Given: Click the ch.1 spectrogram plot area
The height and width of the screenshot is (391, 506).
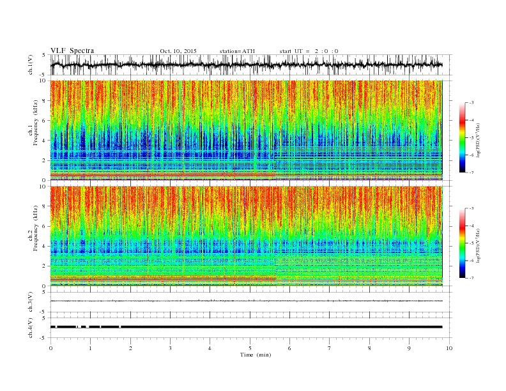Looking at the screenshot, I should click(246, 130).
